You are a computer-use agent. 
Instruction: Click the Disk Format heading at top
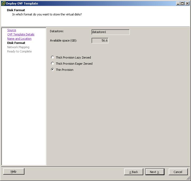[16, 10]
